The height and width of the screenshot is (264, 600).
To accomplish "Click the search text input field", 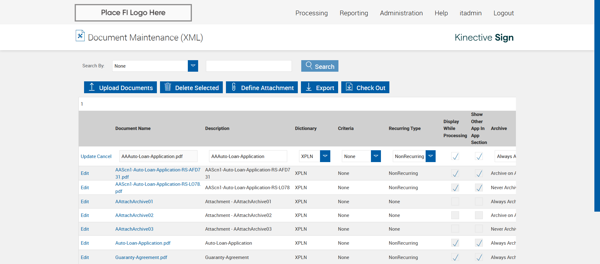I will pyautogui.click(x=249, y=66).
